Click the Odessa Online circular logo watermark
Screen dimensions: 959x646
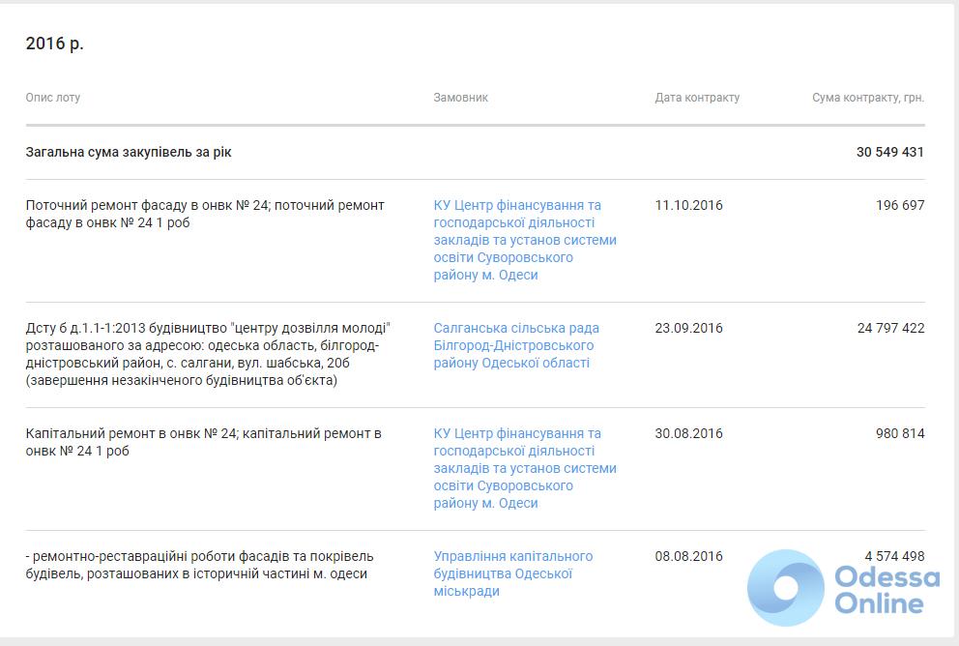[x=785, y=588]
